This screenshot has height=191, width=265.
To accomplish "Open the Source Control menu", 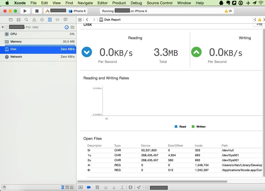I will [160, 3].
